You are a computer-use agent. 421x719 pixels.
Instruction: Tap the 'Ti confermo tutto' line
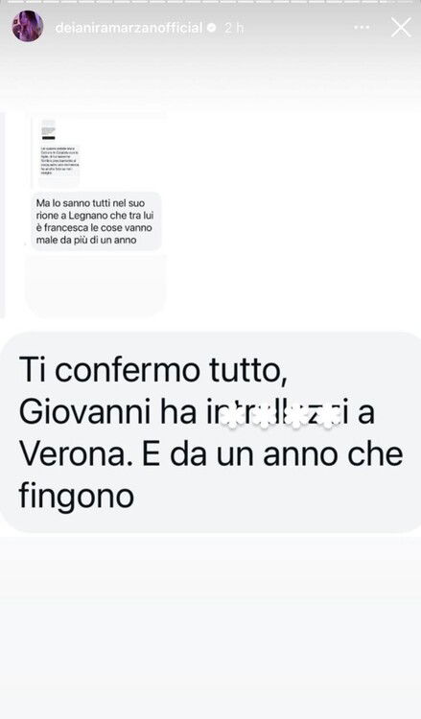(153, 369)
